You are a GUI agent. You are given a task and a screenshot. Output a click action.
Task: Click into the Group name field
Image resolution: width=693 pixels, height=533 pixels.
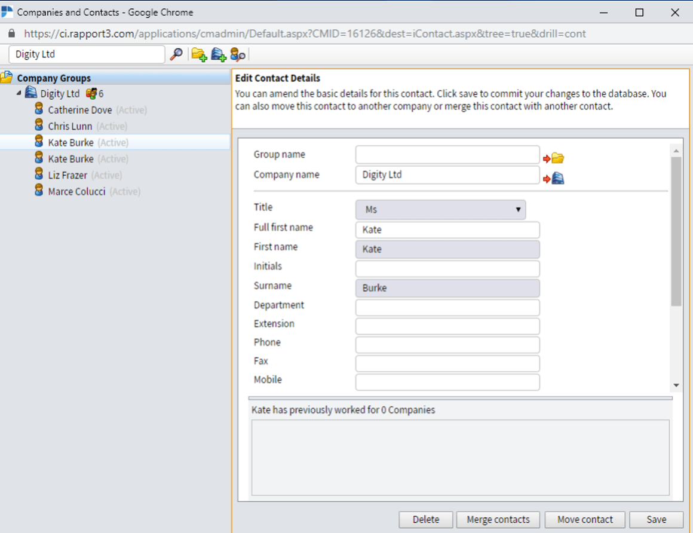447,155
